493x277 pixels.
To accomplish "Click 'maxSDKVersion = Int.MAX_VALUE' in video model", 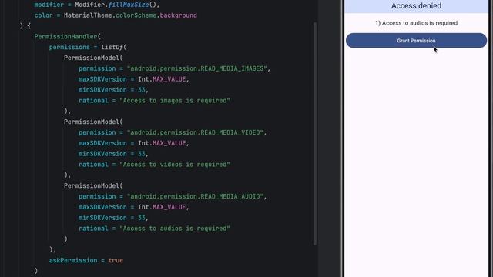I will pyautogui.click(x=132, y=143).
